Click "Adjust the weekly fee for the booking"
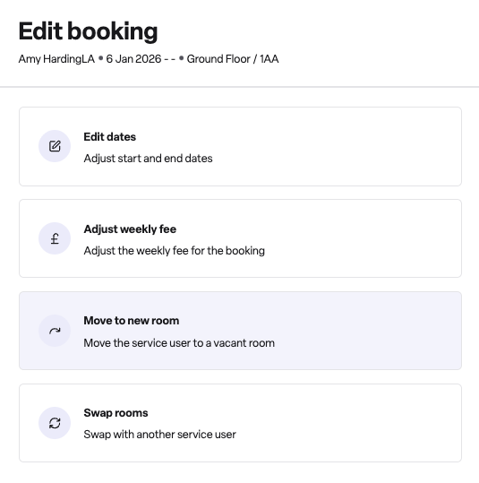The width and height of the screenshot is (479, 483). 175,251
